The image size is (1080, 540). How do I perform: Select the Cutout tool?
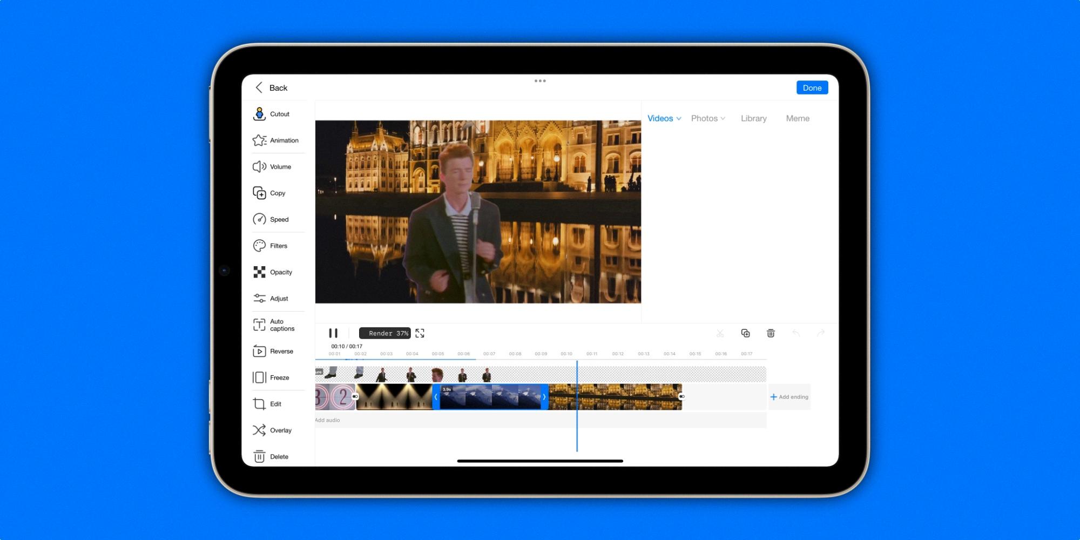click(x=271, y=114)
